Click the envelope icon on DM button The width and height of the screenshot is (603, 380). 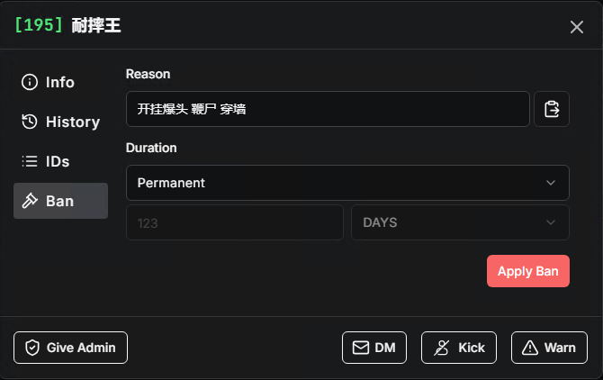(x=360, y=348)
